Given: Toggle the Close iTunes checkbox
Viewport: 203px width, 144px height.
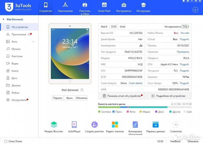Looking at the screenshot, I should (x=6, y=141).
